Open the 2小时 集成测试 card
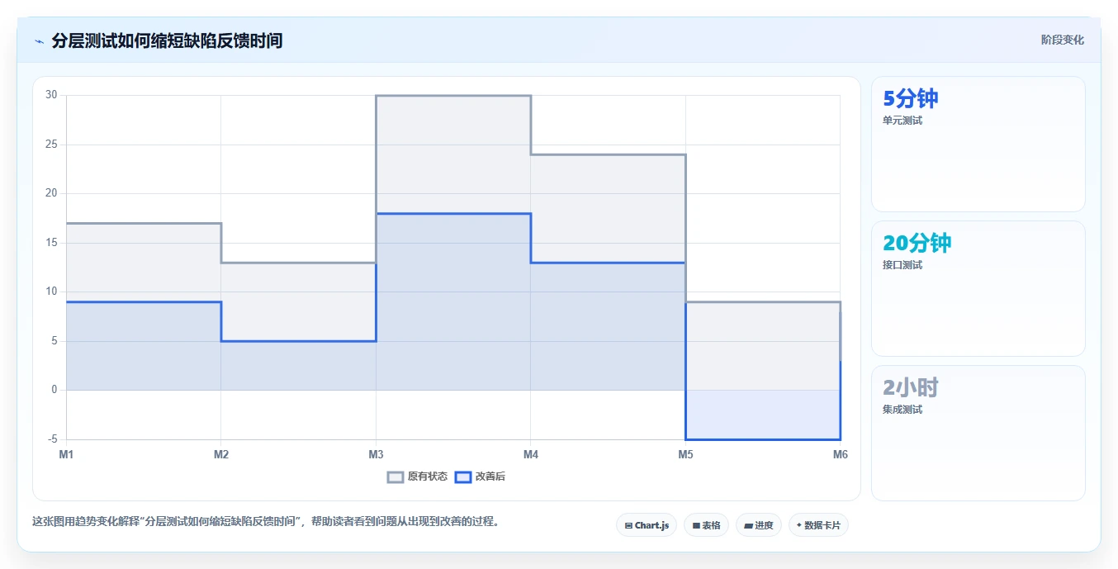 (x=978, y=433)
